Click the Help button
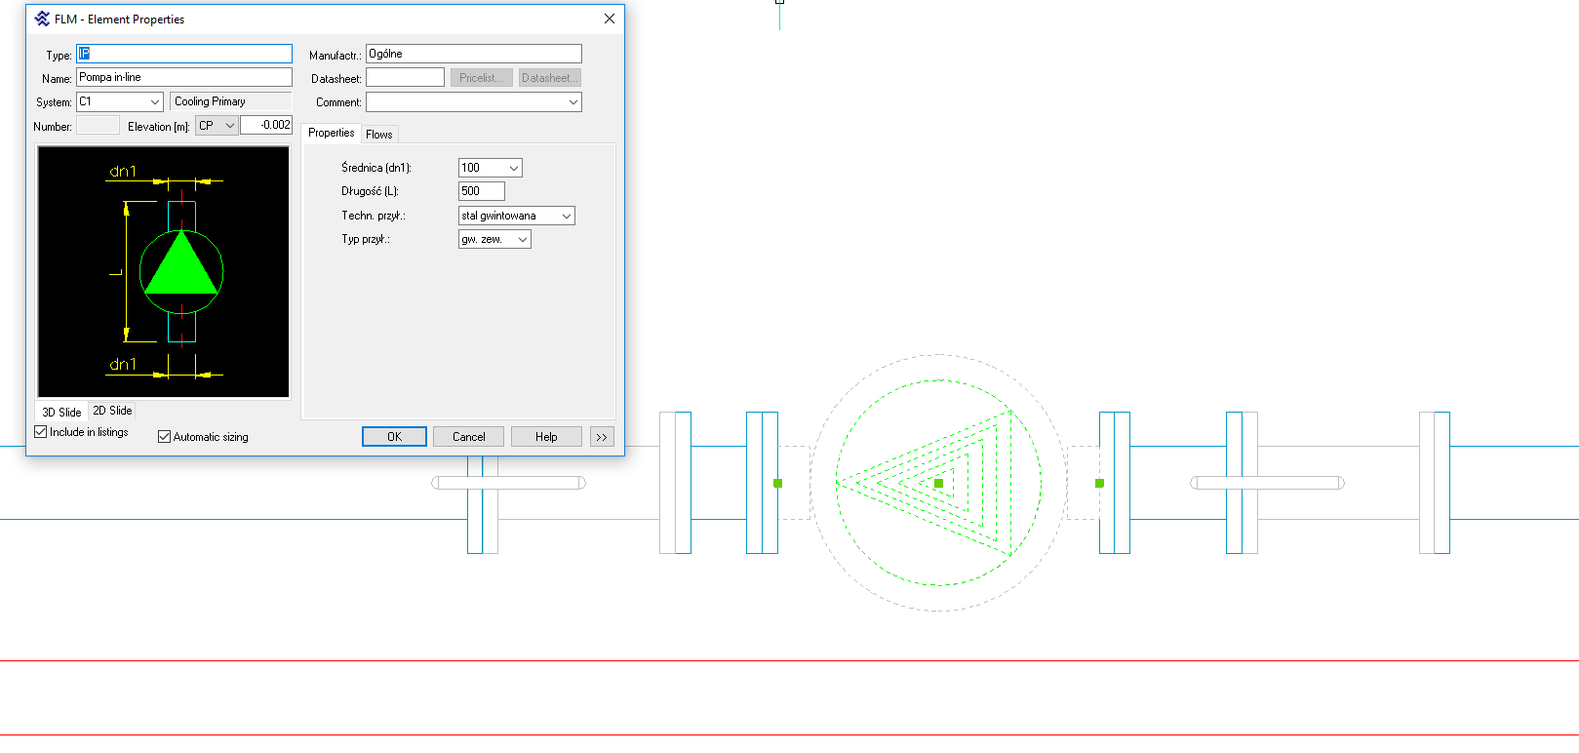Image resolution: width=1579 pixels, height=753 pixels. [546, 437]
